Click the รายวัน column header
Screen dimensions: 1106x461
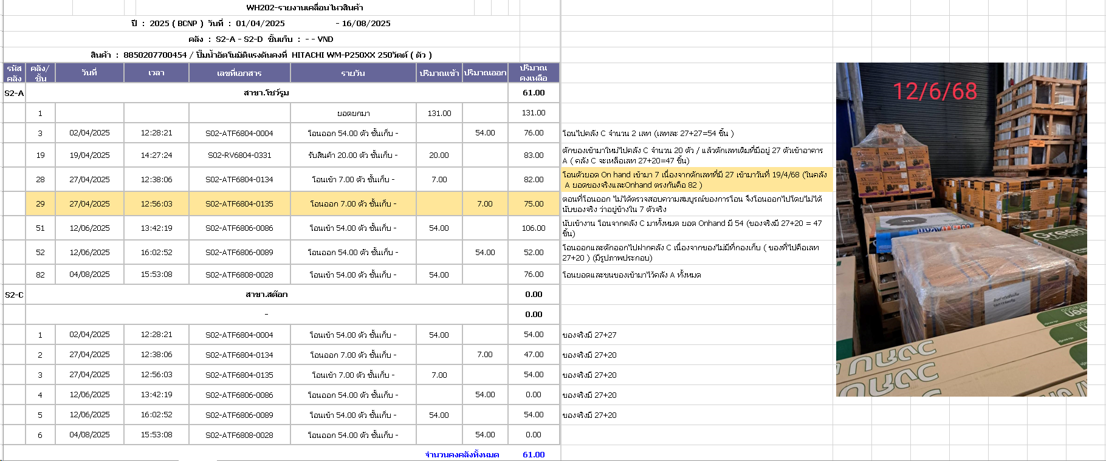coord(353,73)
